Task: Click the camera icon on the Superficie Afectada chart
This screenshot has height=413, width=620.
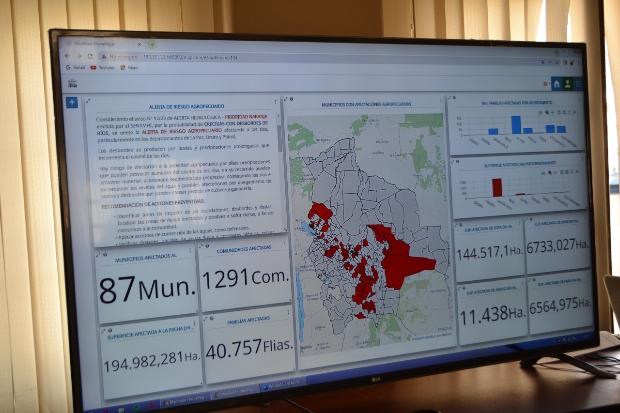Action: pos(543,172)
